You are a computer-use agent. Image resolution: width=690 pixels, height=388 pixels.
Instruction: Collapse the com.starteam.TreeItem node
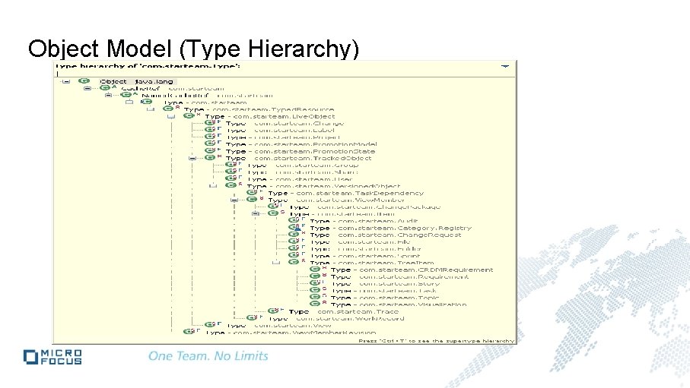tap(276, 262)
